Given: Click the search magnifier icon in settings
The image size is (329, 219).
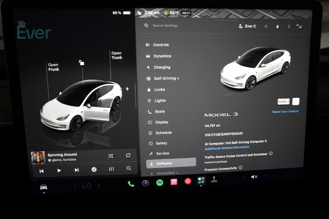Looking at the screenshot, I should click(x=147, y=26).
